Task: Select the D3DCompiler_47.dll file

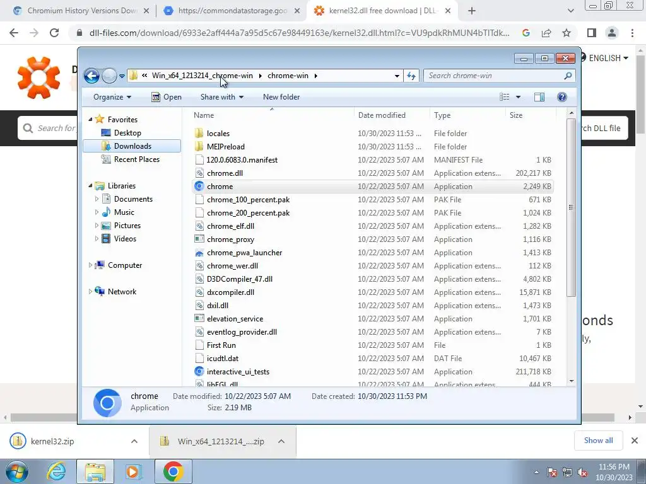Action: [239, 279]
